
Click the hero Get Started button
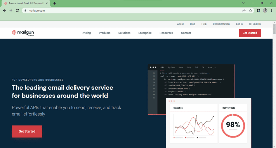[x=27, y=131]
